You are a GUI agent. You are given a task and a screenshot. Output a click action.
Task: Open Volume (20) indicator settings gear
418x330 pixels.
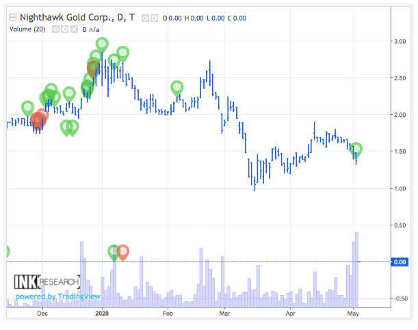coord(65,29)
